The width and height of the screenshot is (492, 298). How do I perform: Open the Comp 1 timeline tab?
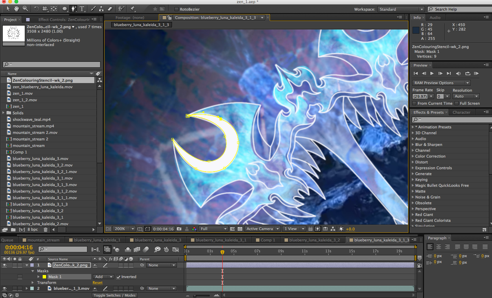(268, 240)
